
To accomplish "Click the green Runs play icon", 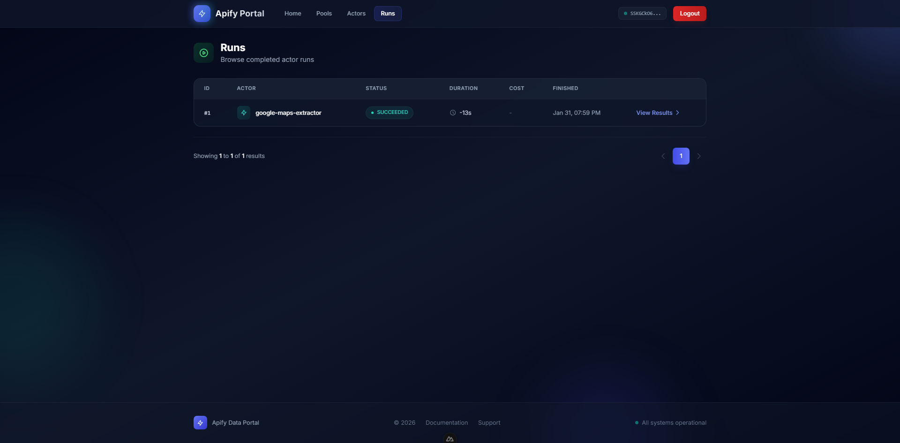I will click(x=203, y=53).
